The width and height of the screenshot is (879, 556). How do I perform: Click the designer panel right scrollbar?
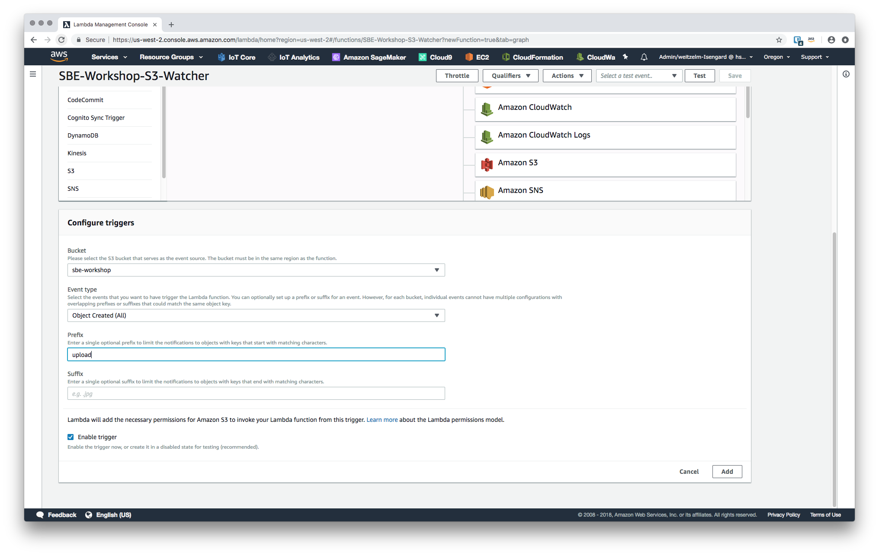tap(747, 102)
